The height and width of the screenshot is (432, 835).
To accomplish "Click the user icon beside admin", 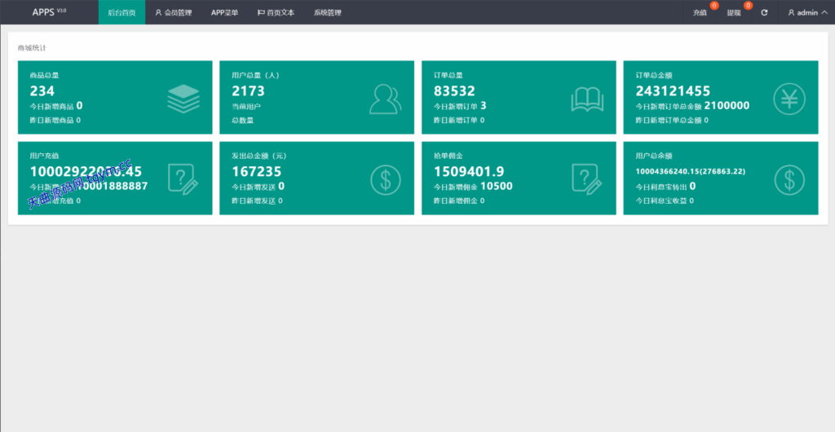I will pyautogui.click(x=791, y=13).
